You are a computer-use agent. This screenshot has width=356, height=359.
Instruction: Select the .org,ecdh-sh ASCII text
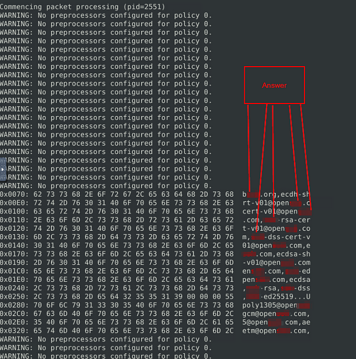(x=285, y=194)
